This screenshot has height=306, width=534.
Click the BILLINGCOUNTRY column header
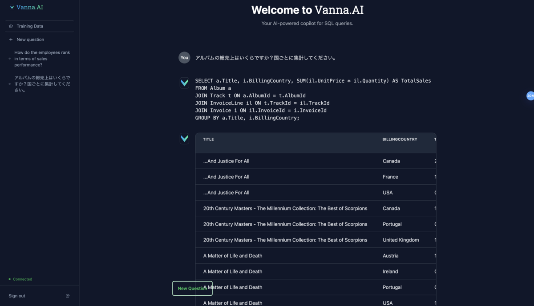400,139
